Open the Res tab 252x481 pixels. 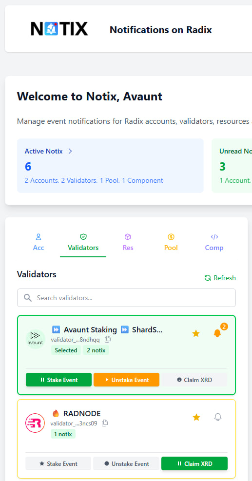[x=128, y=242]
